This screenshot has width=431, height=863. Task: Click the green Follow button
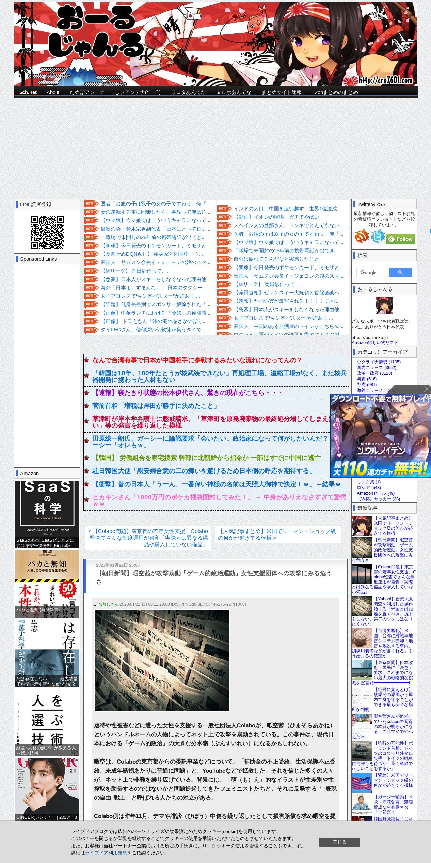click(400, 239)
